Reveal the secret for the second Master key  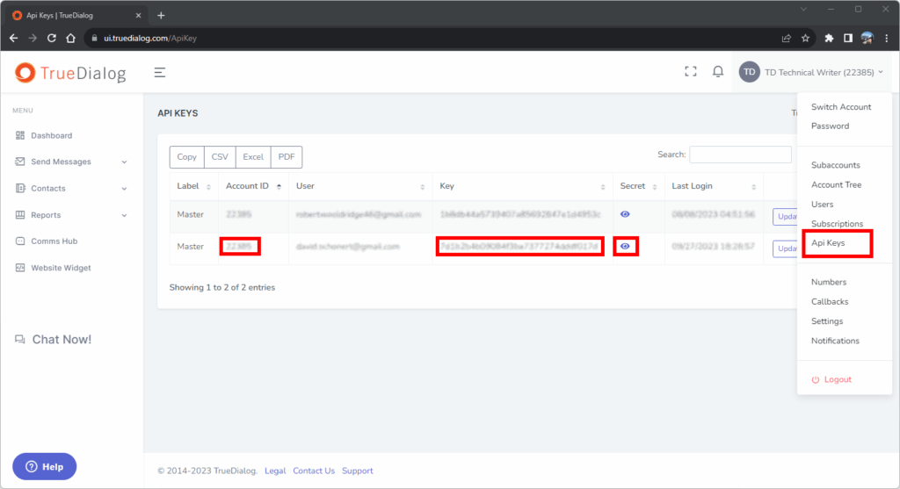(x=625, y=247)
